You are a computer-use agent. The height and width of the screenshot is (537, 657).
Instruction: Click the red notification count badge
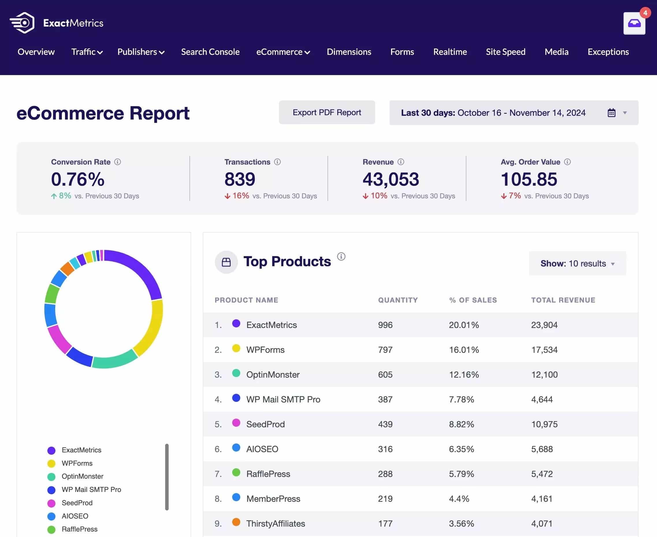(645, 13)
